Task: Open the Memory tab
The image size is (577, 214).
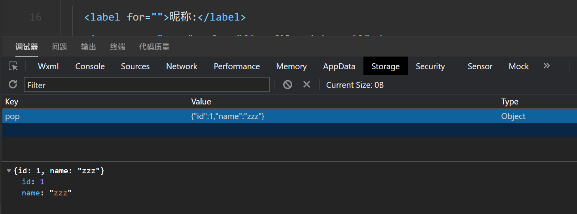Action: pos(291,66)
